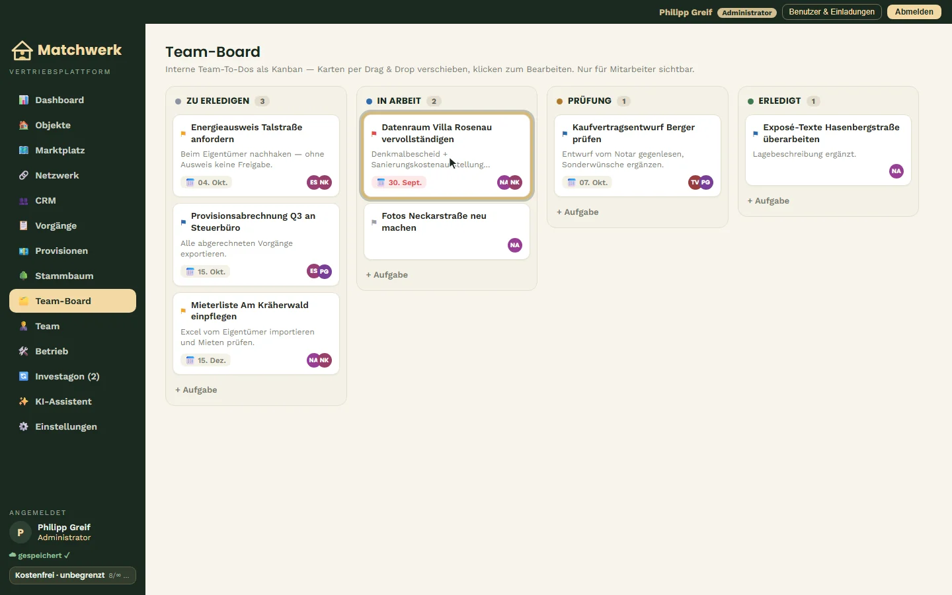Screen dimensions: 952x595
Task: Click the Kostenfrei · unbegrenzt plan badge
Action: 73,575
